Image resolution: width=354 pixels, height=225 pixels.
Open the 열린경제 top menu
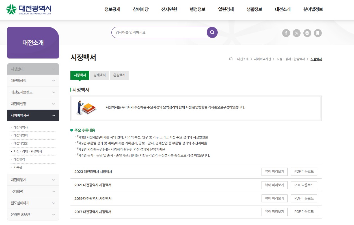226,9
